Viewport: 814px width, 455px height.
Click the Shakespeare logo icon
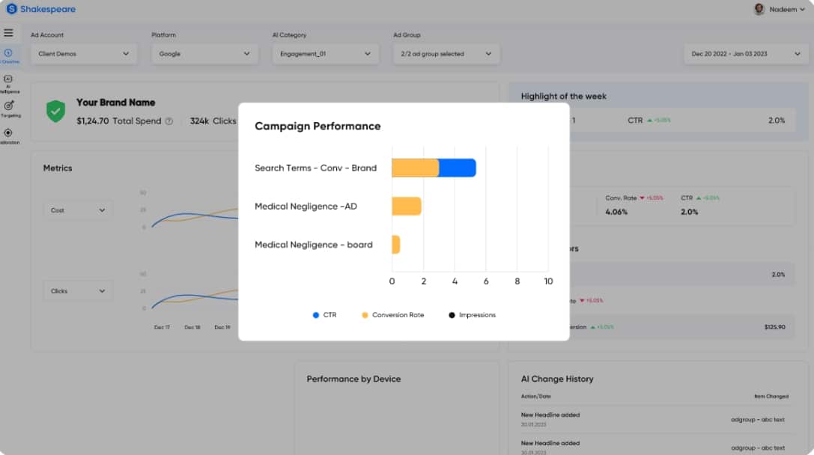click(x=11, y=9)
